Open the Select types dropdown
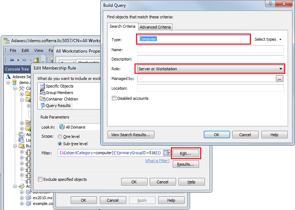Image resolution: width=295 pixels, height=210 pixels. pos(268,39)
